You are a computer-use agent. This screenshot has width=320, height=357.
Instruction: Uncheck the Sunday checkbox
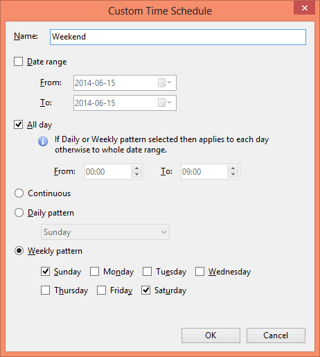pos(45,271)
